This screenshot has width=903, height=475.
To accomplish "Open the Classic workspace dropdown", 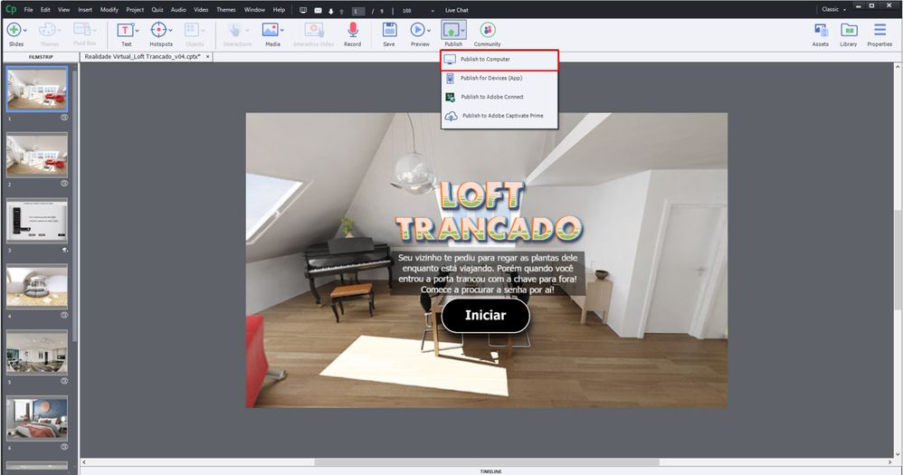I will click(832, 9).
